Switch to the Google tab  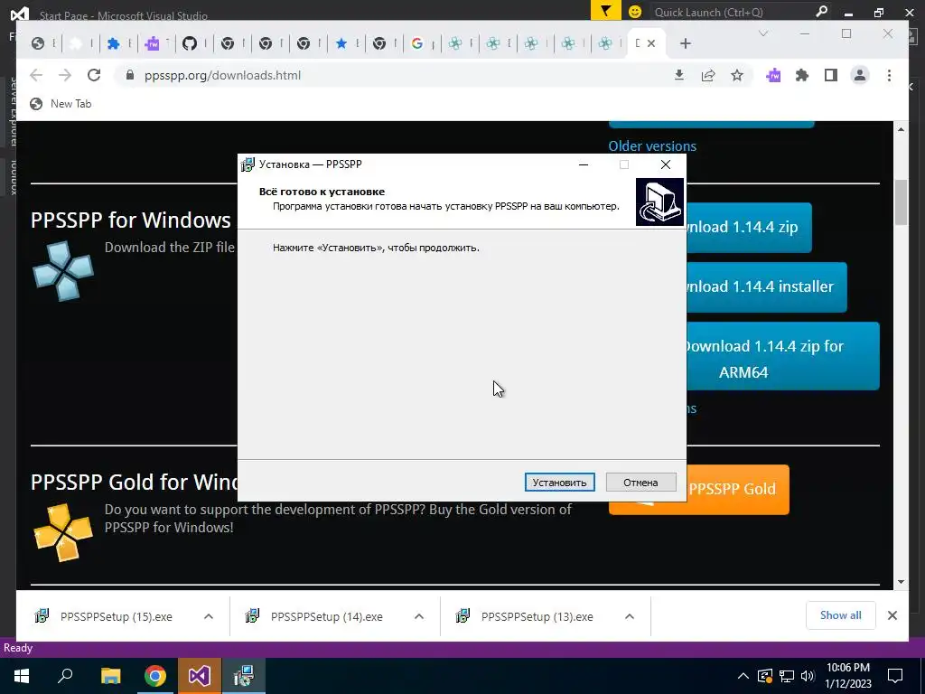pos(417,43)
